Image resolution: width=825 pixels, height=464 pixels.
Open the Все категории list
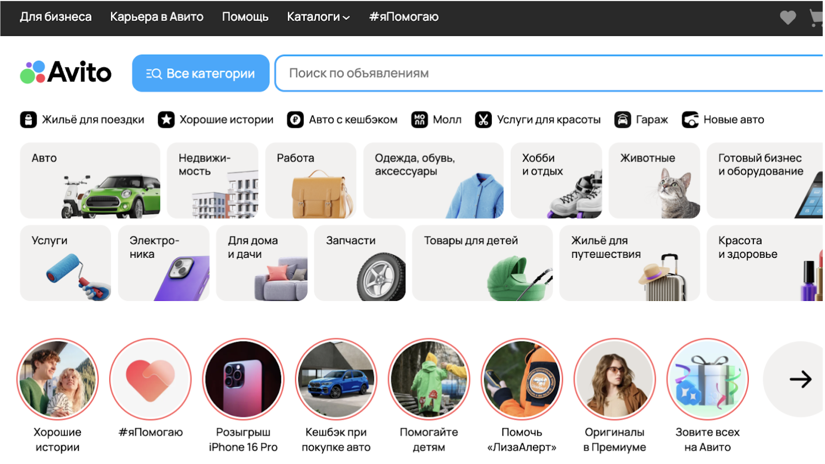pos(201,73)
